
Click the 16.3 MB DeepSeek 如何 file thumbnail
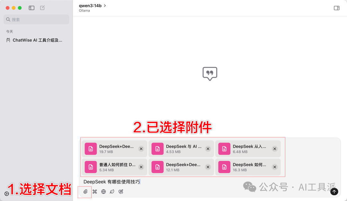tap(224, 167)
